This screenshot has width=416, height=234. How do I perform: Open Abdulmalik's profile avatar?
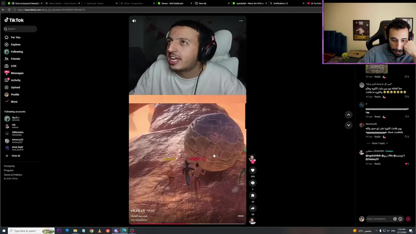click(x=361, y=125)
